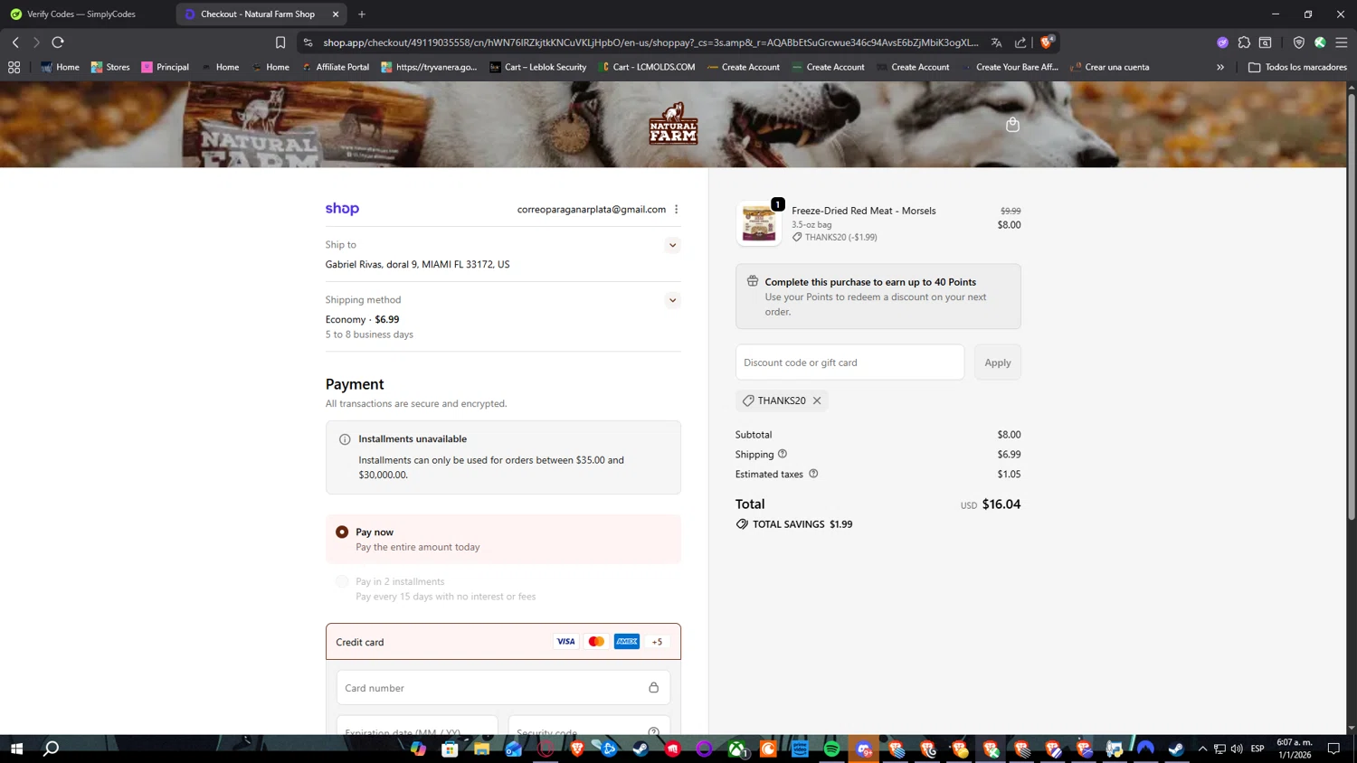Screen dimensions: 1357x763
Task: Open the Brave hamburger main menu
Action: coord(1342,42)
